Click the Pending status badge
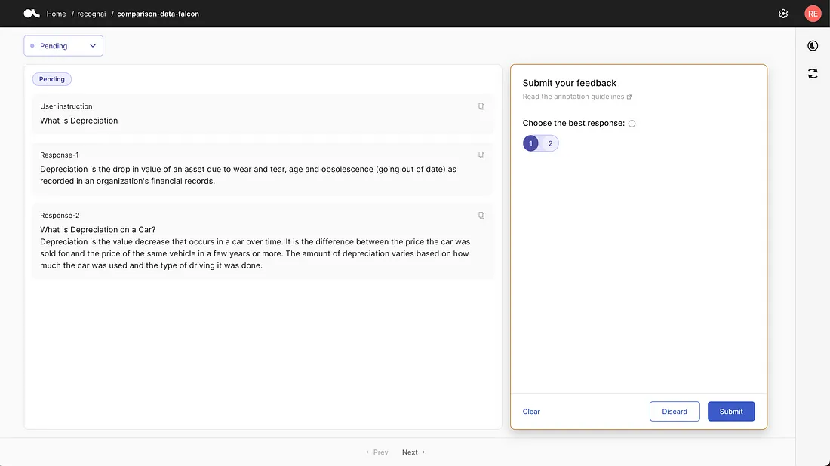830x466 pixels. coord(52,79)
